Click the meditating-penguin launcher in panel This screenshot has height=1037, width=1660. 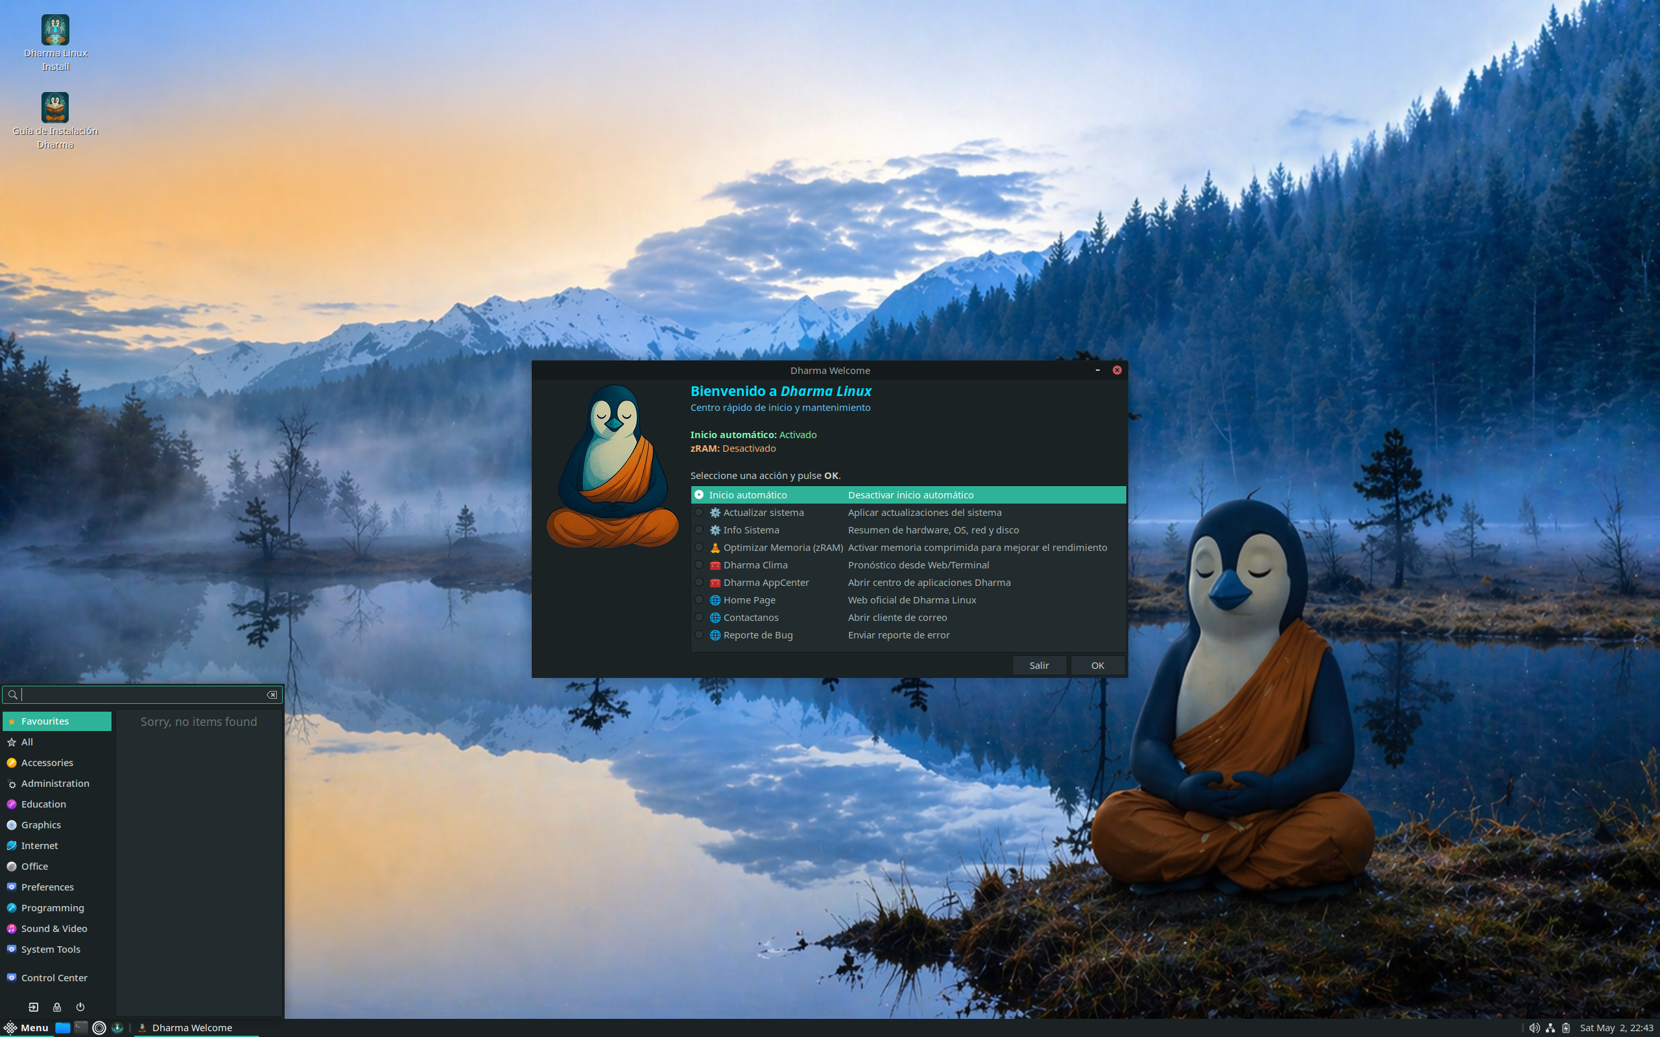117,1027
